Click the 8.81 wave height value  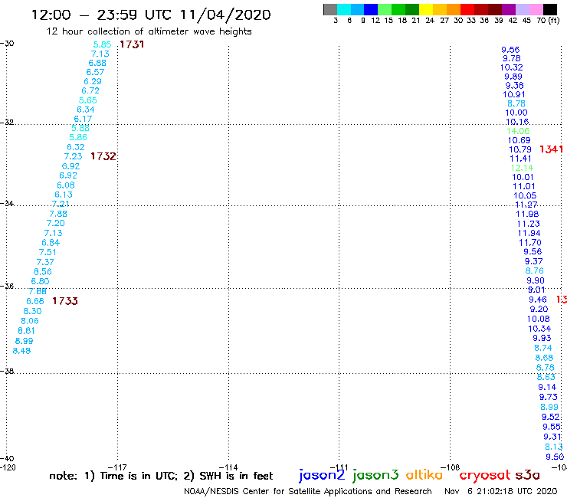(26, 330)
